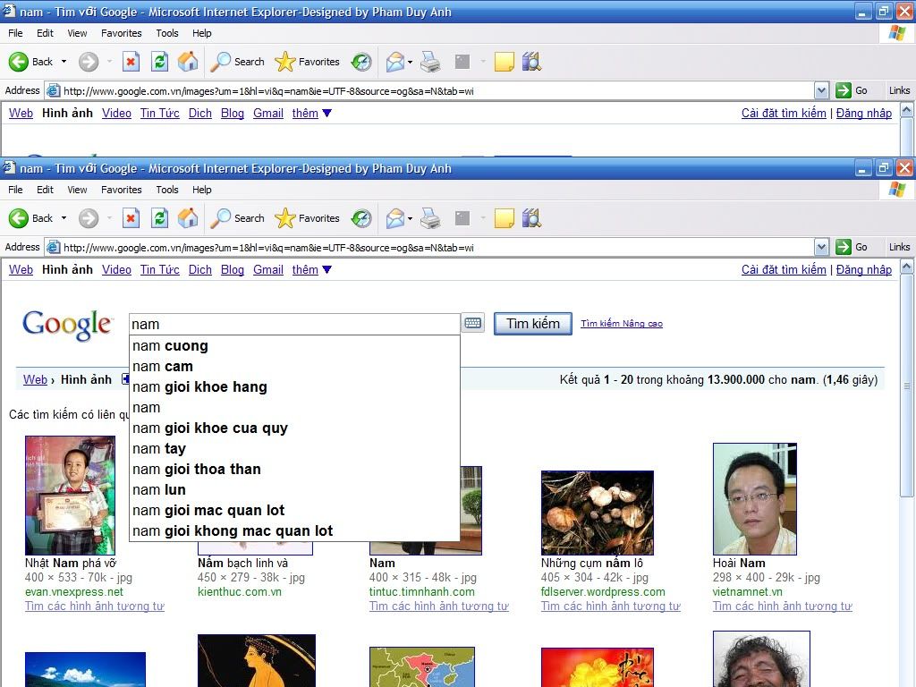Go to Home page in the front window

188,218
